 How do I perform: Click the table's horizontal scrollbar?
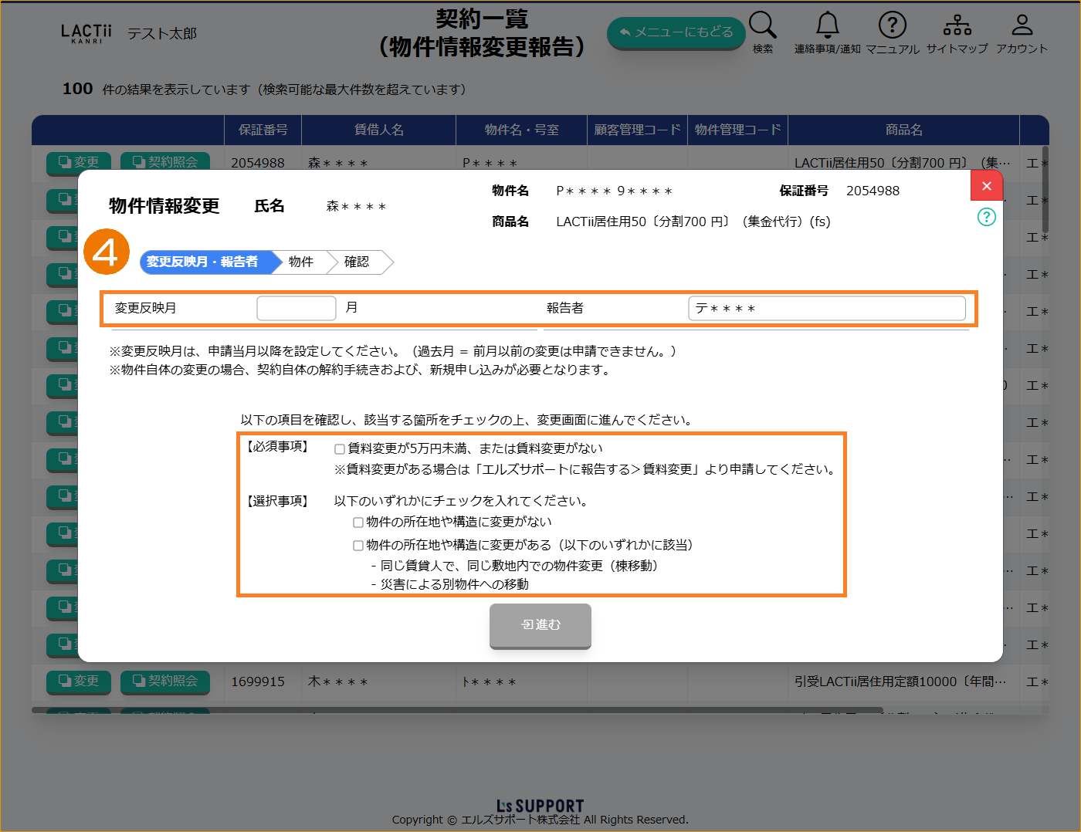coord(463,709)
